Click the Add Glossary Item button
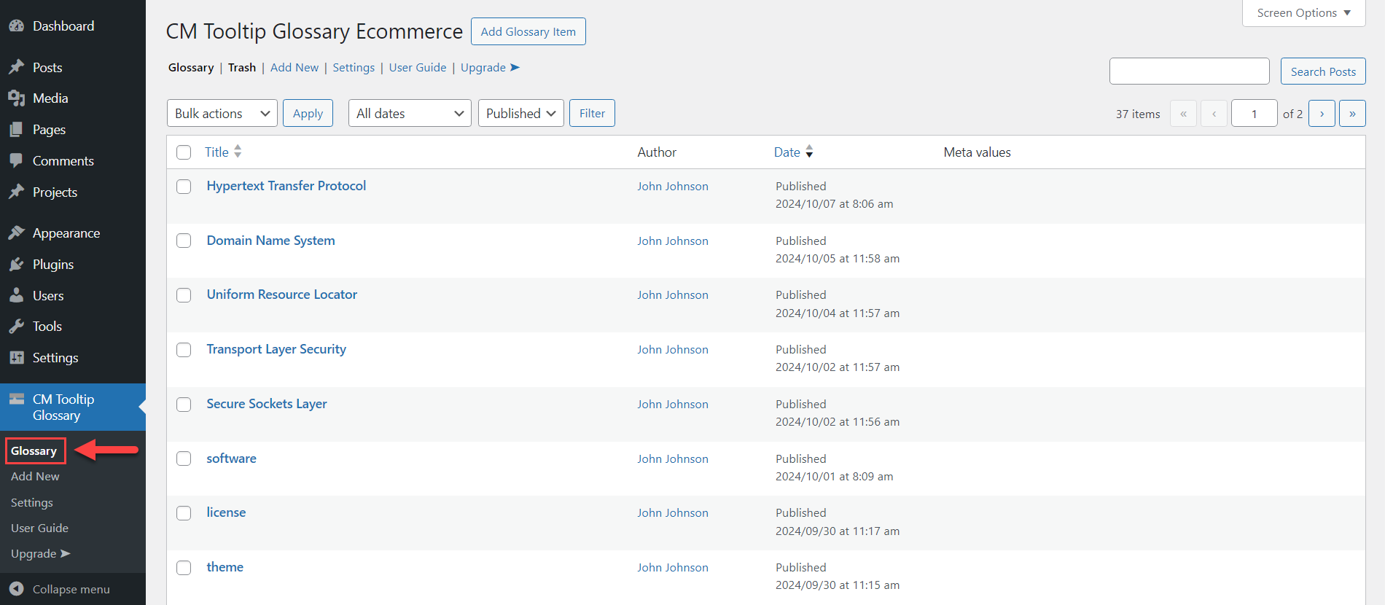Screen dimensions: 1385x605 [528, 31]
